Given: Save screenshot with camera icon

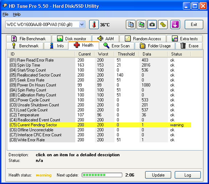Looking at the screenshot, I should coord(152,25).
